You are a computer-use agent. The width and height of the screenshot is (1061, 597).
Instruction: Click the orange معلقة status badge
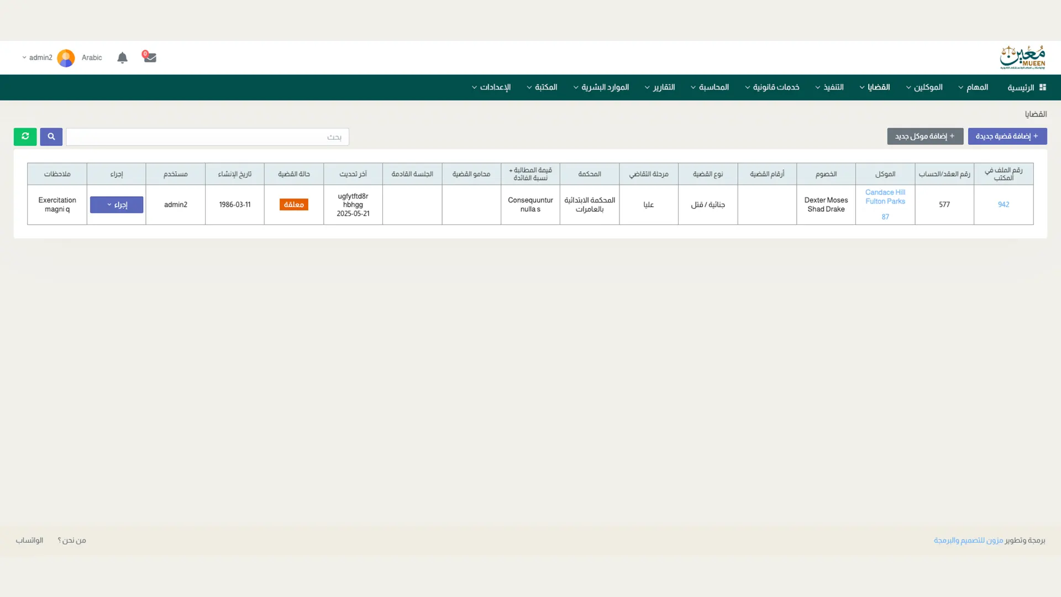point(293,205)
